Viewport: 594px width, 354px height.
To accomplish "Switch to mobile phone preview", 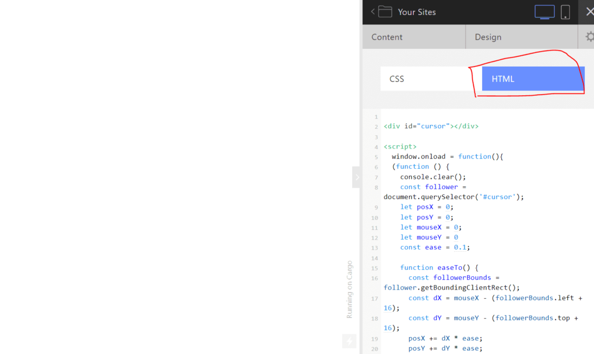I will (565, 12).
